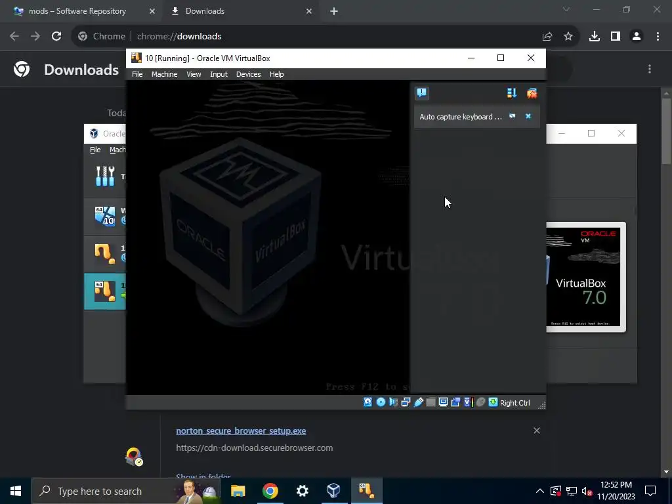This screenshot has width=672, height=504.
Task: Click the audio status icon in VM status bar
Action: (393, 402)
